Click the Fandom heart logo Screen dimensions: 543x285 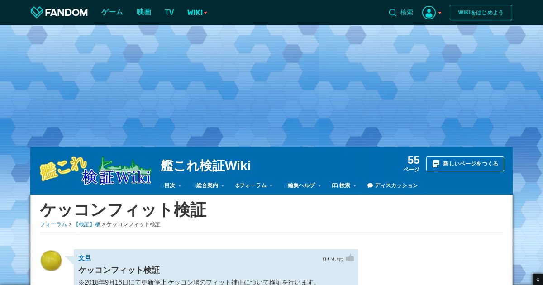click(x=37, y=12)
